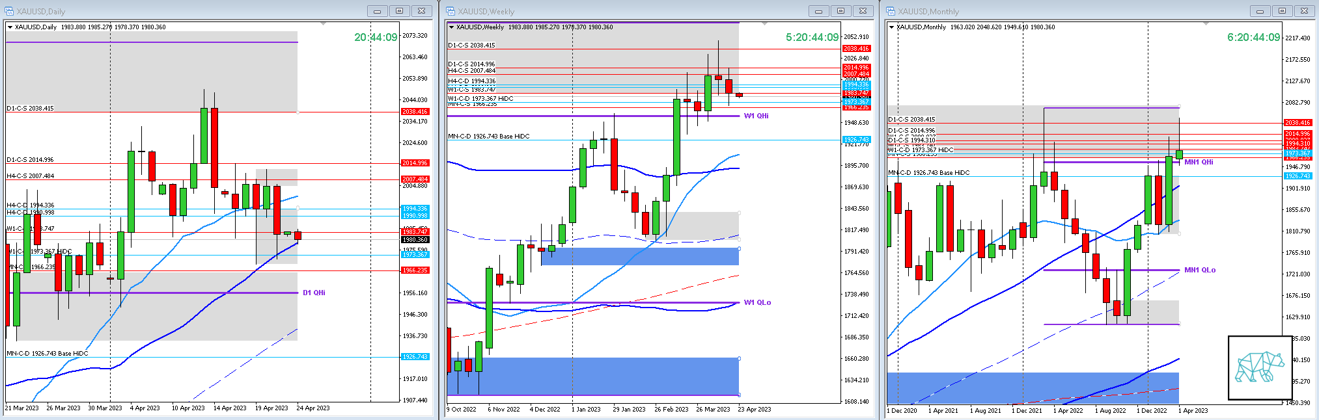The height and width of the screenshot is (420, 1319).
Task: Click blue 1926.743 price tag on Monthly scale
Action: pyautogui.click(x=1298, y=176)
